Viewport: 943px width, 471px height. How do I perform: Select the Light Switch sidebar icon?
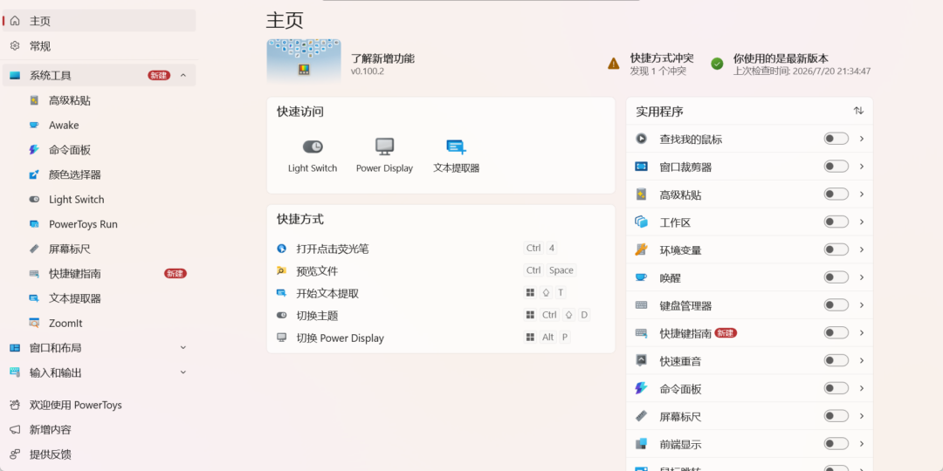(x=34, y=200)
